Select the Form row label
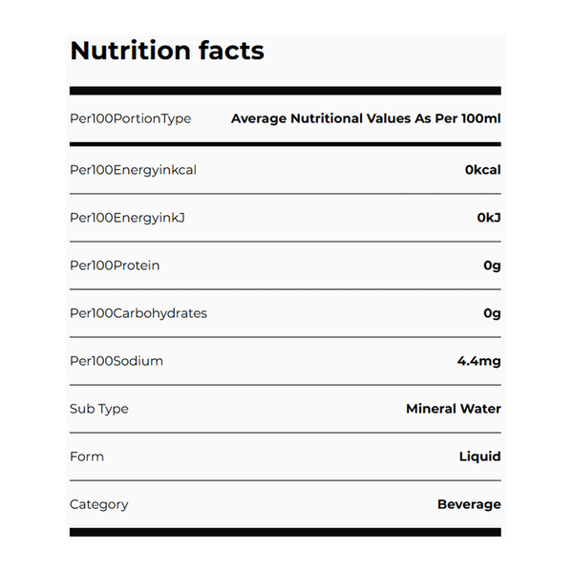The width and height of the screenshot is (573, 573). pos(87,456)
